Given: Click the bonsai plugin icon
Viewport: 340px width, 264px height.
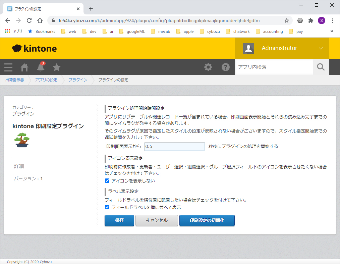Looking at the screenshot, I should 22,140.
